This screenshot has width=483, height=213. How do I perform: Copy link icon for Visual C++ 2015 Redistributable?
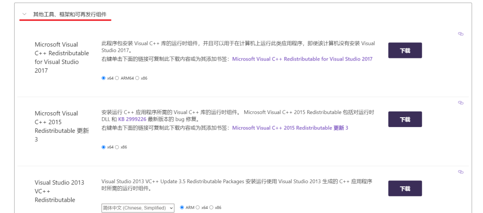(x=461, y=103)
